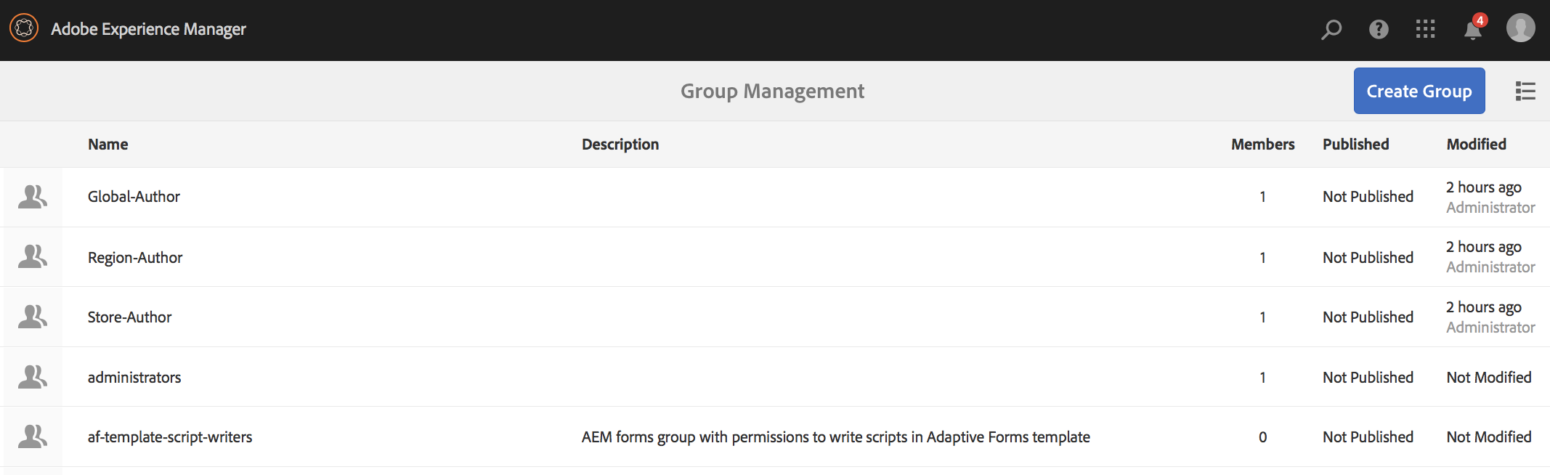The image size is (1550, 475).
Task: Open the Global-Author group name
Action: point(134,197)
